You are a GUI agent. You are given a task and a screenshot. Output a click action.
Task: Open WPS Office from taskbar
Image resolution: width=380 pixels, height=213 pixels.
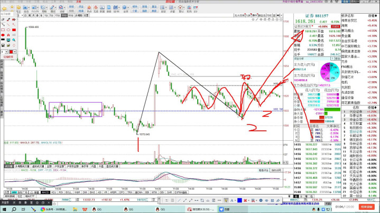tap(85, 209)
